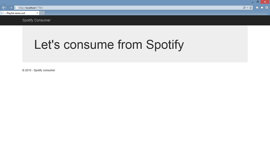This screenshot has width=270, height=143.
Task: Open Favorites with the star icon
Action: tap(262, 7)
